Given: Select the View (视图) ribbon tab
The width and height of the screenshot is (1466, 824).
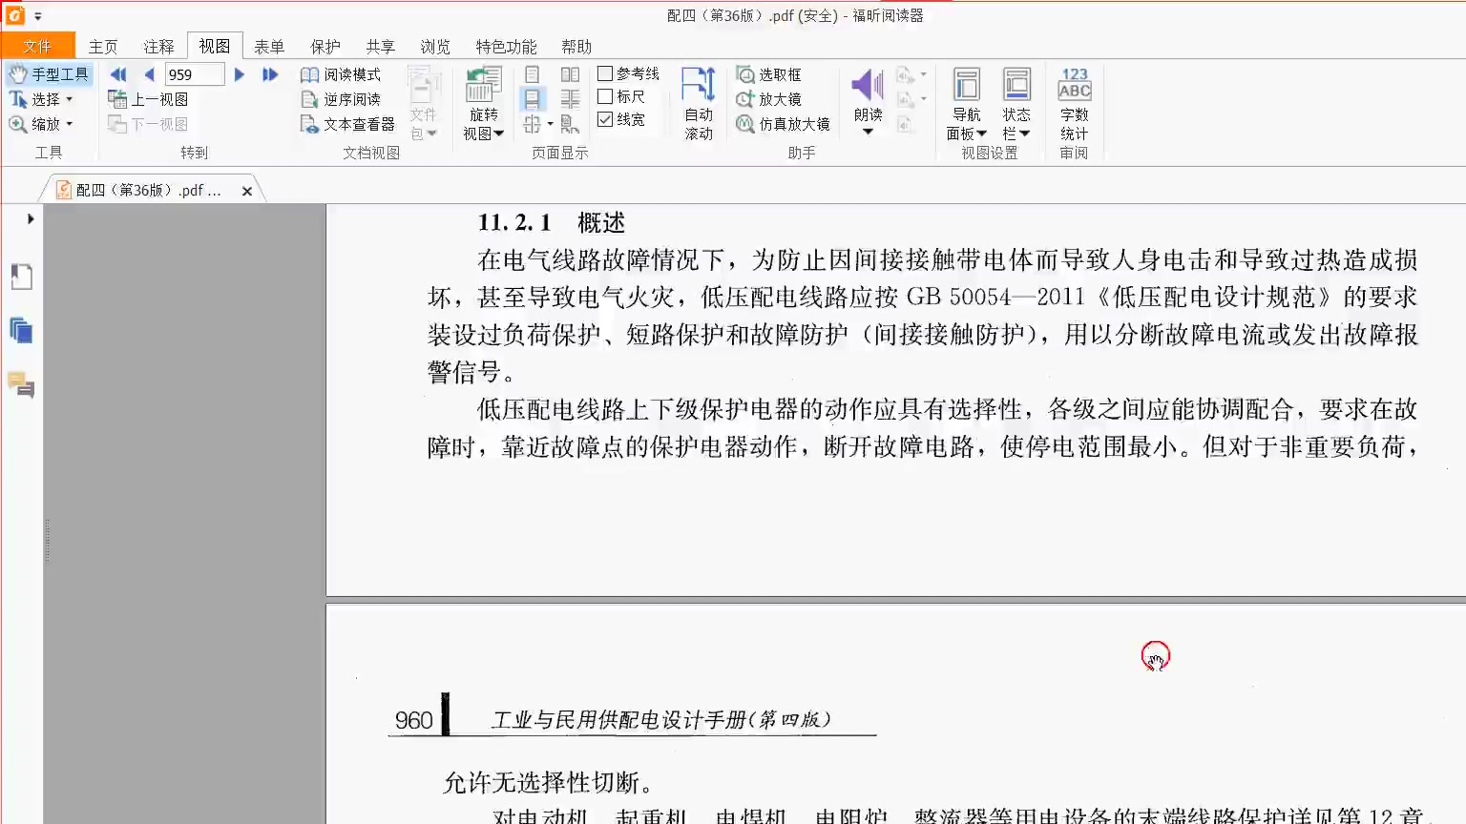Looking at the screenshot, I should tap(215, 46).
